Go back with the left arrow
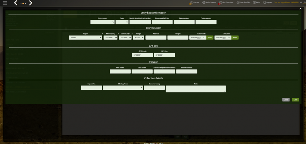This screenshot has height=144, width=306. 16,3
